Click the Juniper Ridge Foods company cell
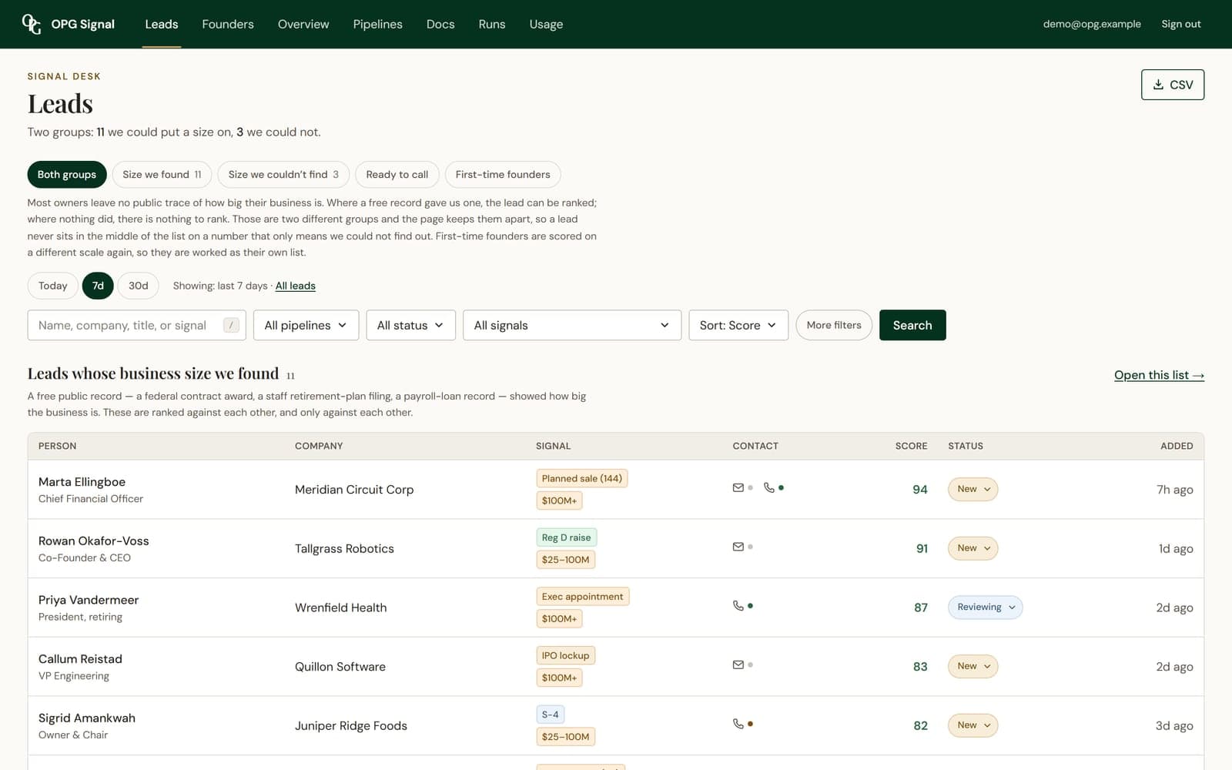 [x=351, y=726]
